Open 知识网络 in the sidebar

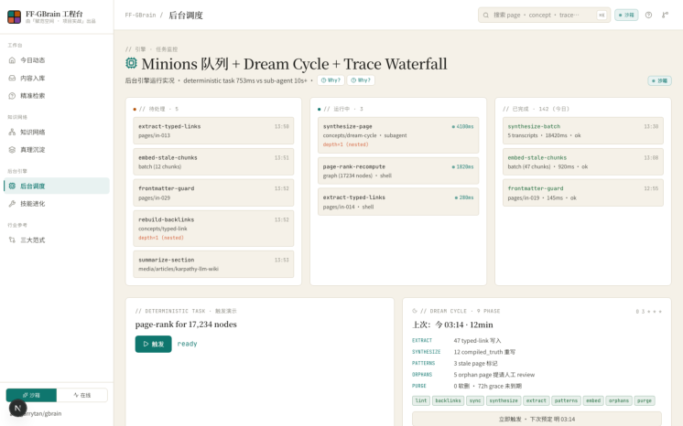[57, 132]
